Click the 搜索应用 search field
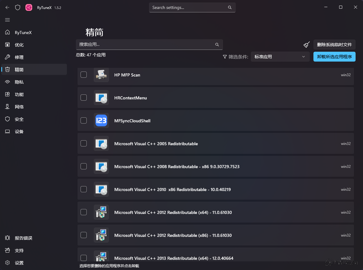This screenshot has height=270, width=363. point(146,45)
